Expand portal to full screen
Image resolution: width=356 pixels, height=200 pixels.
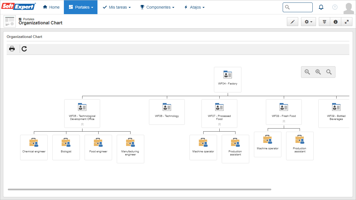click(x=347, y=22)
